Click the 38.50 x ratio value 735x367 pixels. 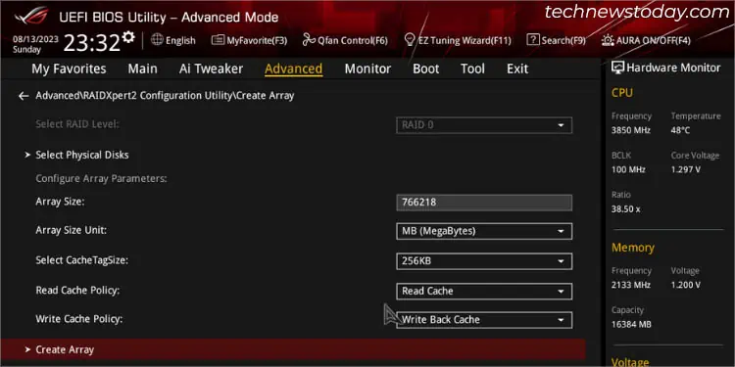pyautogui.click(x=625, y=209)
